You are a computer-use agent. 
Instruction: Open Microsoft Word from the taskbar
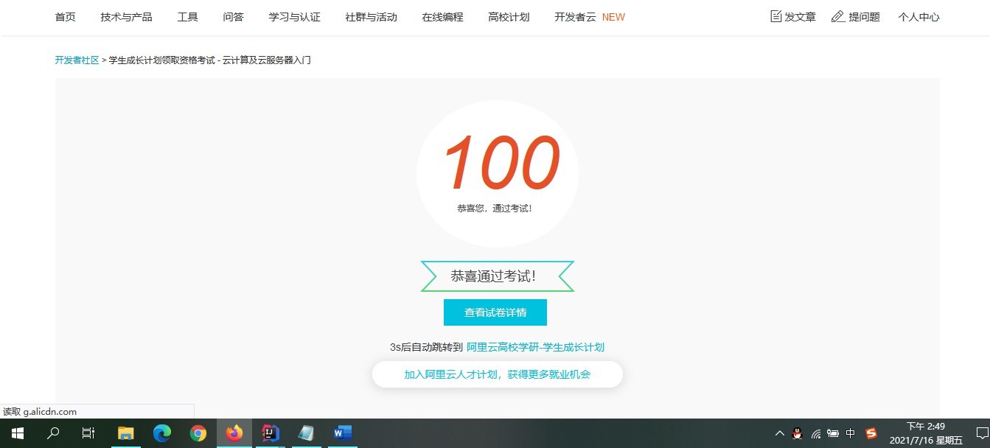click(341, 433)
